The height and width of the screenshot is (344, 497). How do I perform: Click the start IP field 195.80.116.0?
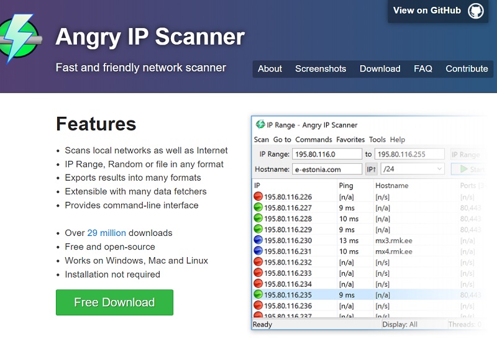pyautogui.click(x=327, y=154)
